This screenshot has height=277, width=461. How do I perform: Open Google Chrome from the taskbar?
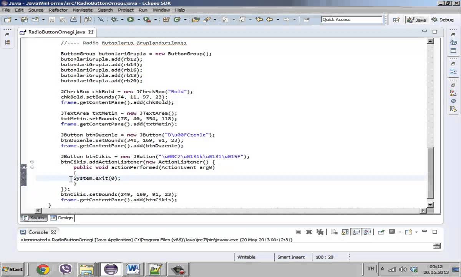tap(43, 269)
